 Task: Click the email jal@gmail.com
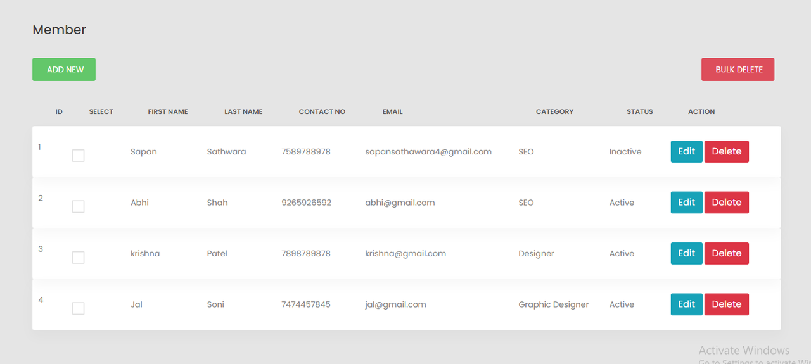point(395,304)
